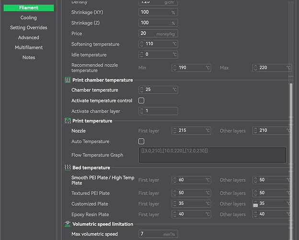Enable the Activate temperature control checkbox
The width and height of the screenshot is (299, 240).
tap(141, 101)
